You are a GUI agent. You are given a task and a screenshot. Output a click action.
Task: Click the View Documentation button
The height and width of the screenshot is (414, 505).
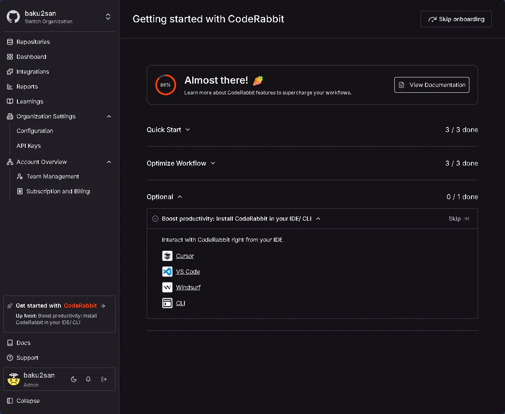point(432,85)
